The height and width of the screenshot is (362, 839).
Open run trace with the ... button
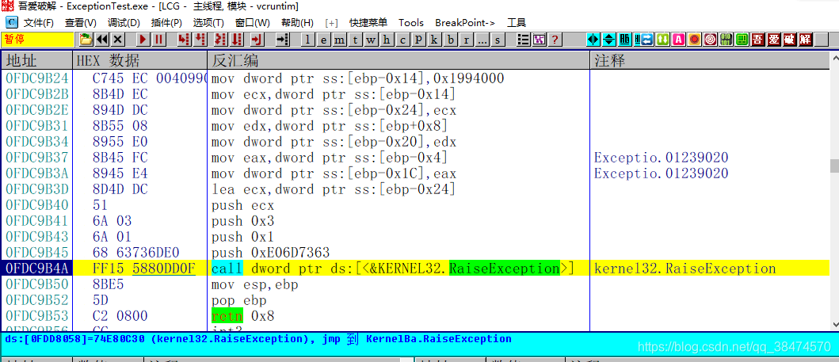tap(482, 39)
